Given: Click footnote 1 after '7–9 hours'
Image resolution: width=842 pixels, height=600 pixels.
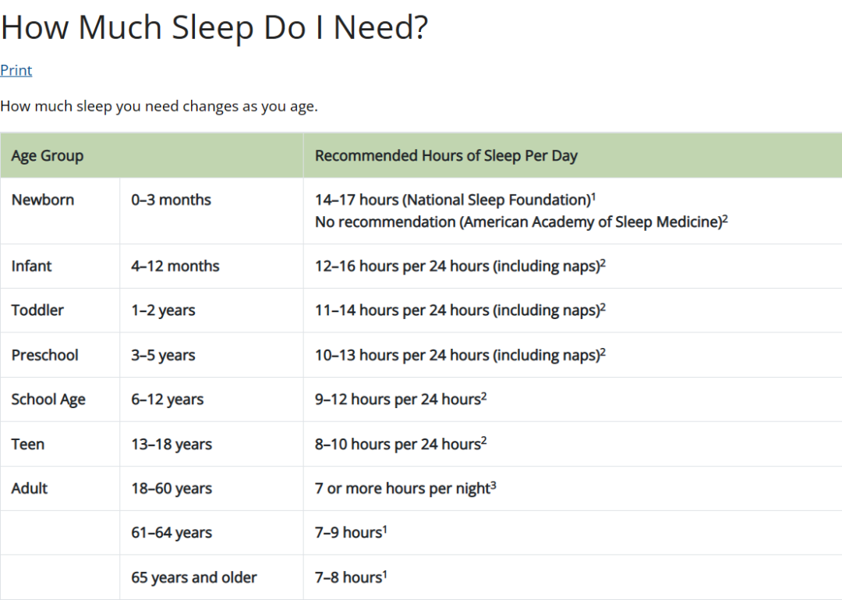Looking at the screenshot, I should tap(385, 530).
